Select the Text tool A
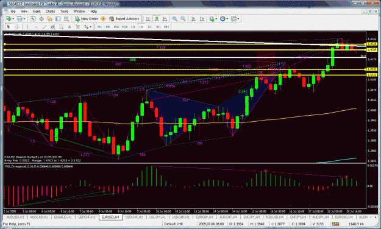 click(69, 27)
